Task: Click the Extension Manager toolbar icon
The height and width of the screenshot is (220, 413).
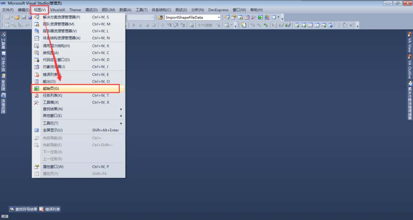Action: coord(267,18)
